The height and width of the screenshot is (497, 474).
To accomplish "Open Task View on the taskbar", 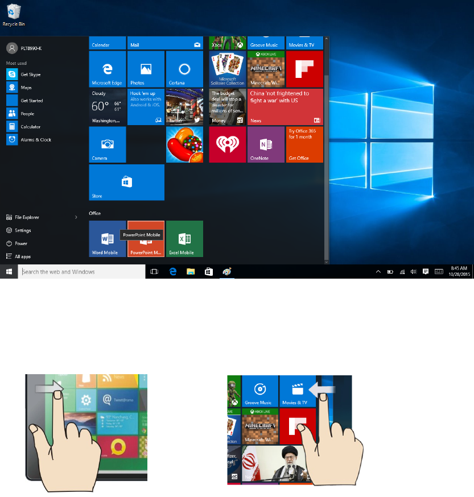I will [154, 272].
